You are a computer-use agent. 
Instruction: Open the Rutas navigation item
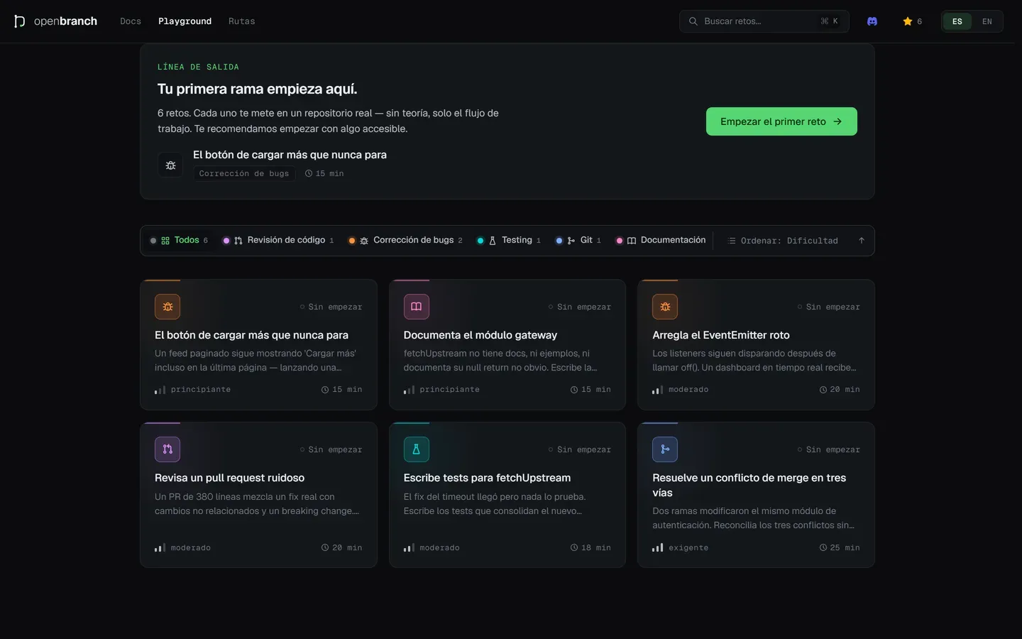click(x=241, y=21)
